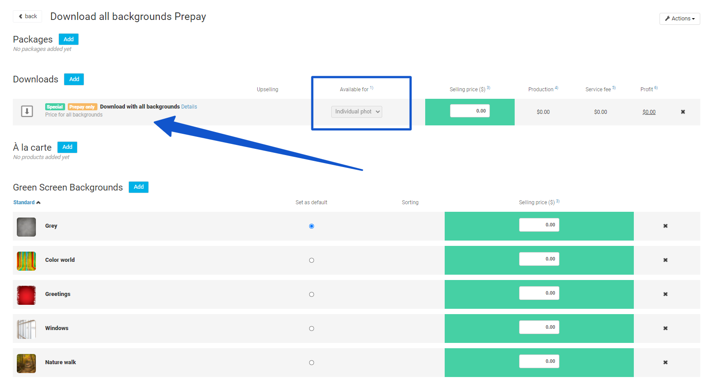Screen dimensions: 710x385
Task: Delete the Grey background
Action: 665,226
